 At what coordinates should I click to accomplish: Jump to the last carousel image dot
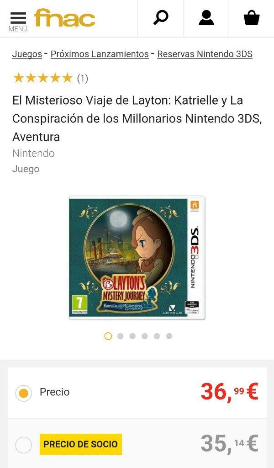click(169, 336)
